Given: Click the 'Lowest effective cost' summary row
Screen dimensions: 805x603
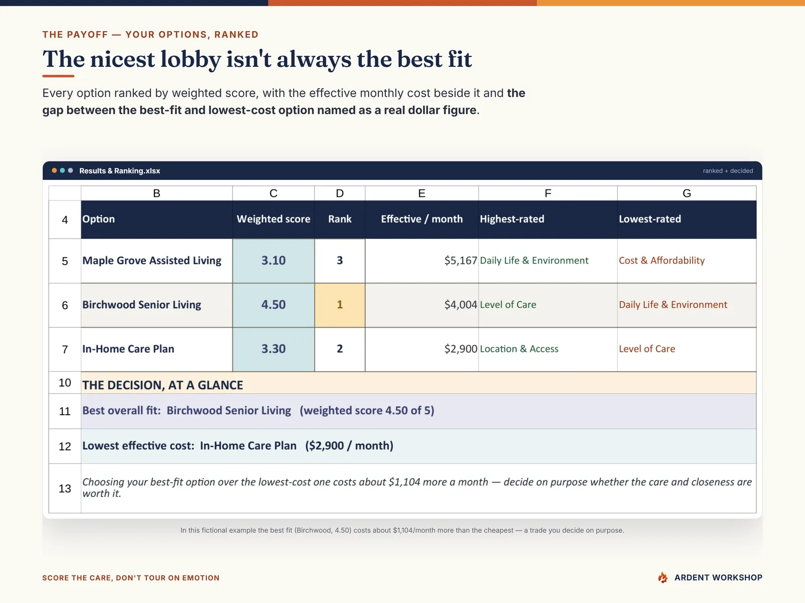Looking at the screenshot, I should (419, 446).
